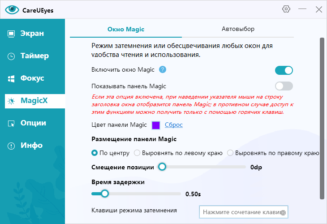
Task: Select the По центру radio button
Action: 95,153
